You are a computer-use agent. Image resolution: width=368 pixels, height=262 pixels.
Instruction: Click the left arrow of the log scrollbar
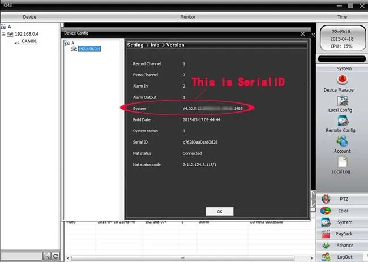tap(68, 258)
